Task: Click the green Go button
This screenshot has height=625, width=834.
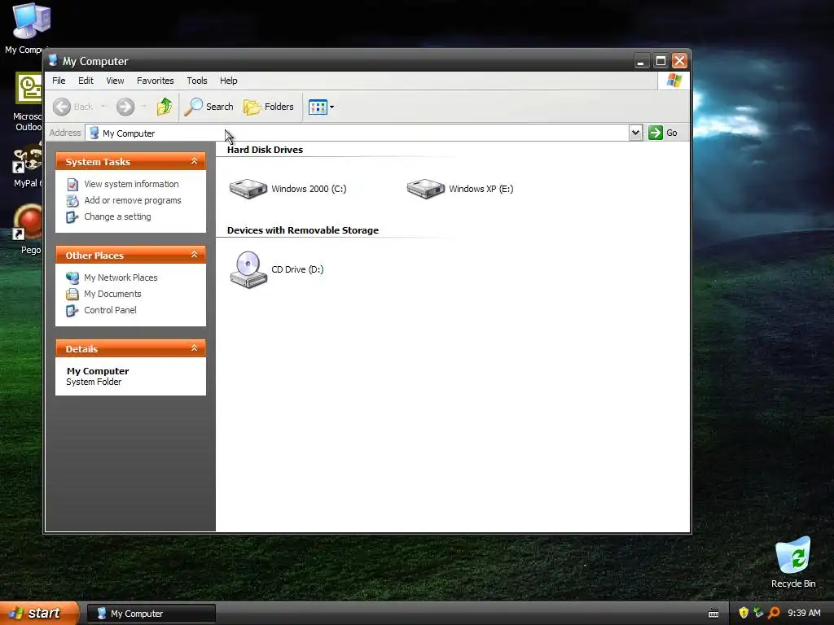Action: click(663, 133)
